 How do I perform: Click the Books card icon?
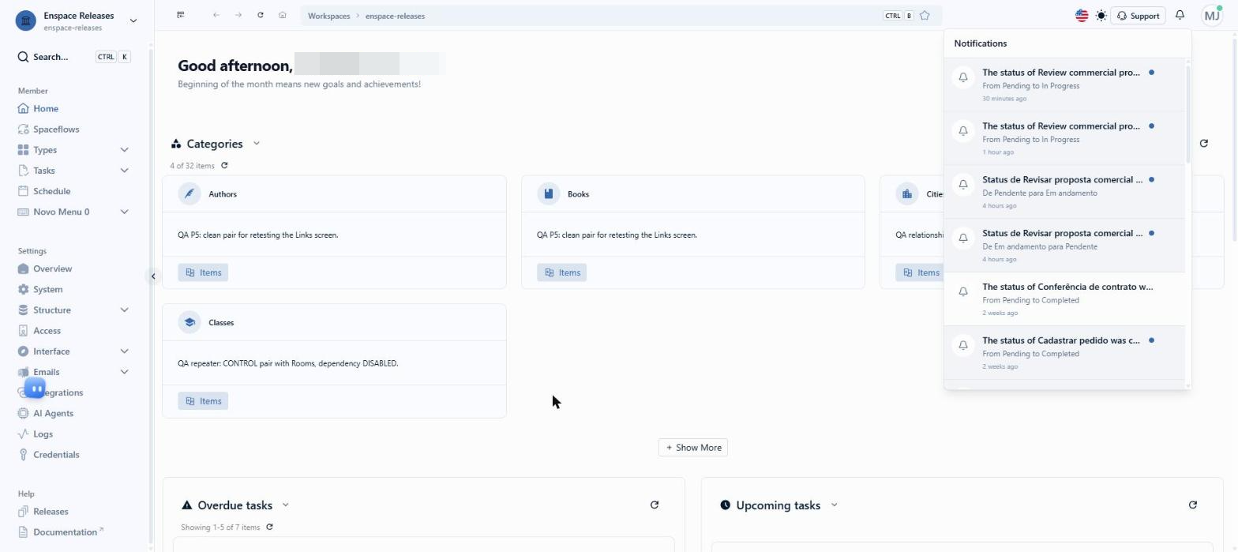[549, 193]
